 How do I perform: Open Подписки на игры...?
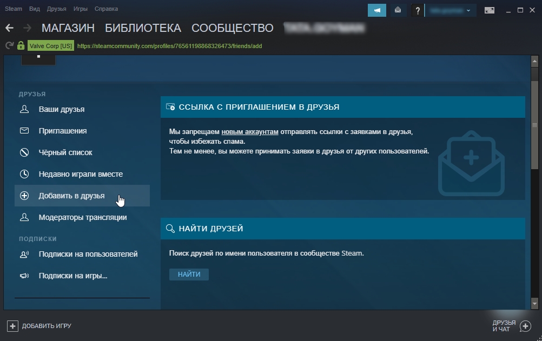tap(82, 276)
